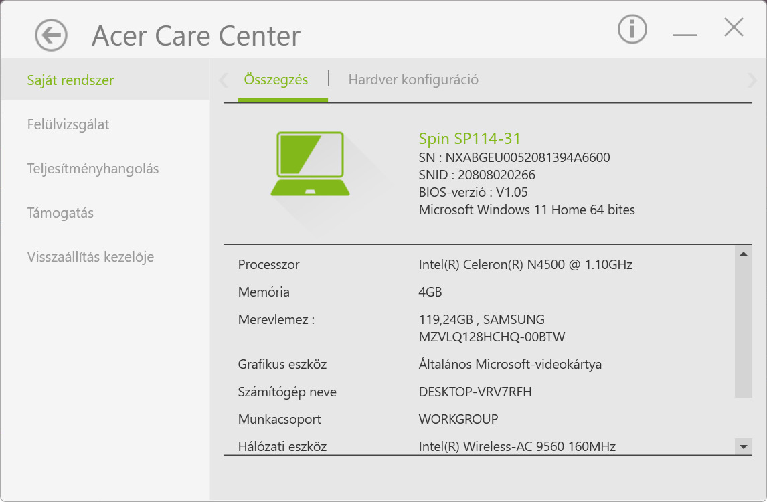Open the info (i) about icon

(632, 29)
